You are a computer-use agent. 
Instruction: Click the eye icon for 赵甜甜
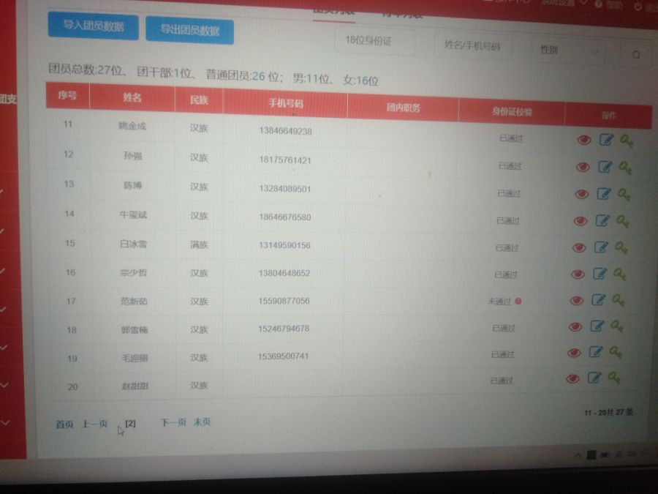[573, 378]
